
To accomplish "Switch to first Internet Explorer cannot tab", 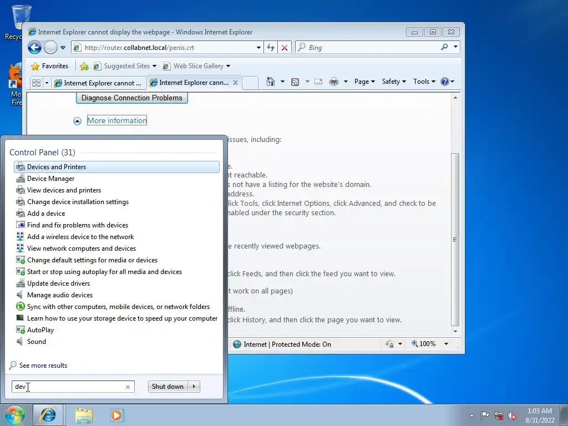I will point(99,83).
